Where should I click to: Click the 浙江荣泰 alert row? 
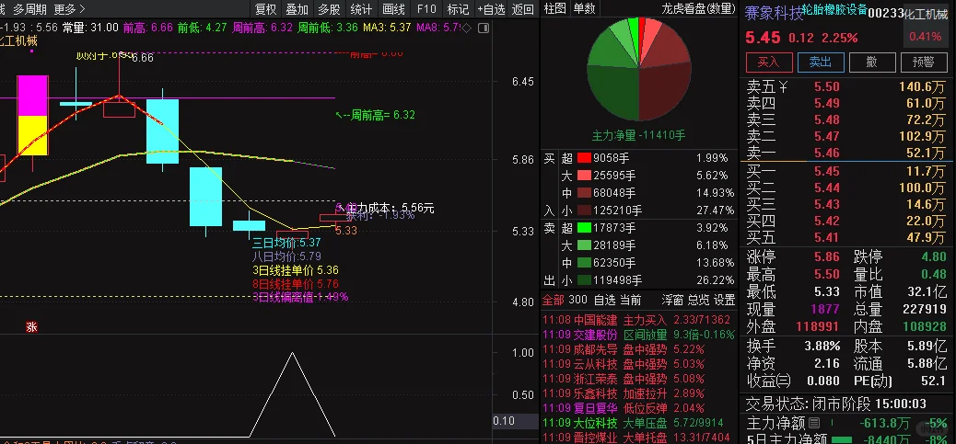[638, 379]
